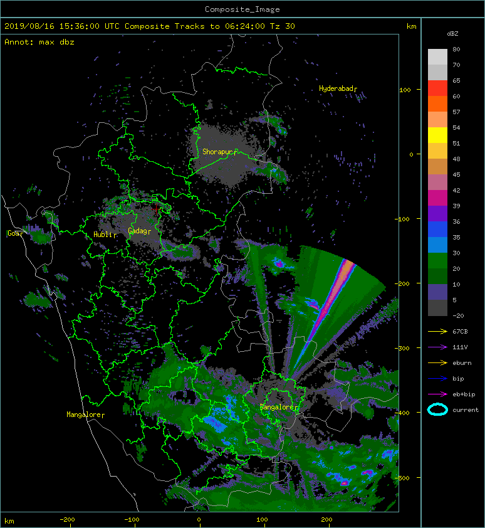485x528 pixels.
Task: Click the -200 tick on the horizontal axis
Action: click(67, 520)
